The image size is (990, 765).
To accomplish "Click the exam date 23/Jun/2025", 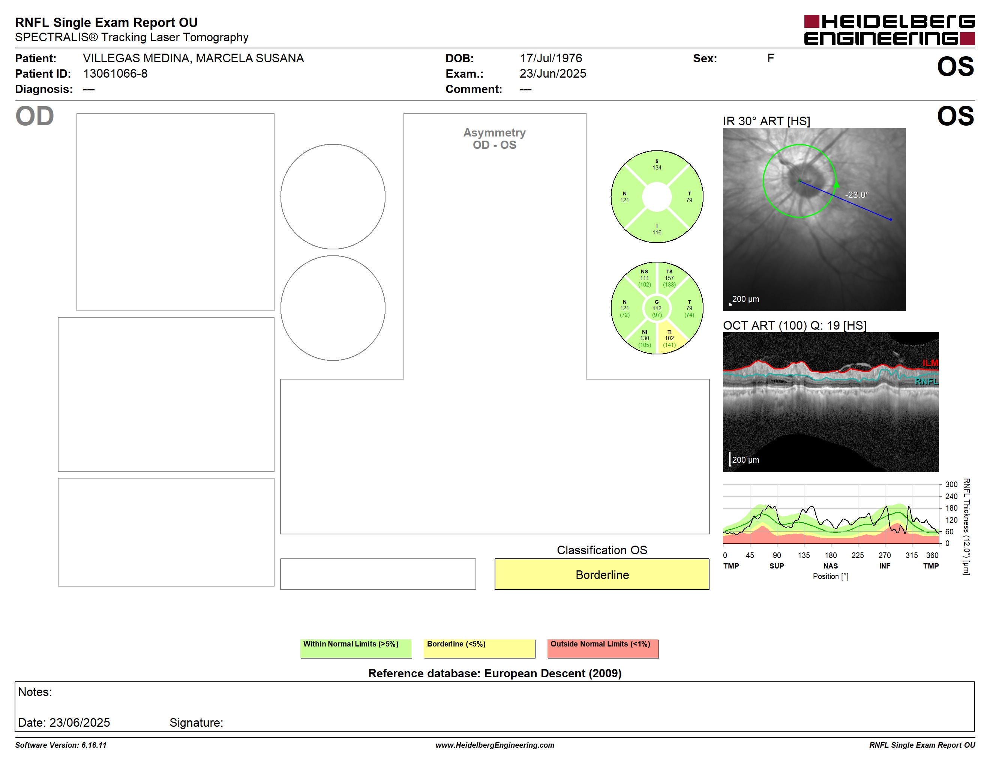I will pyautogui.click(x=553, y=73).
